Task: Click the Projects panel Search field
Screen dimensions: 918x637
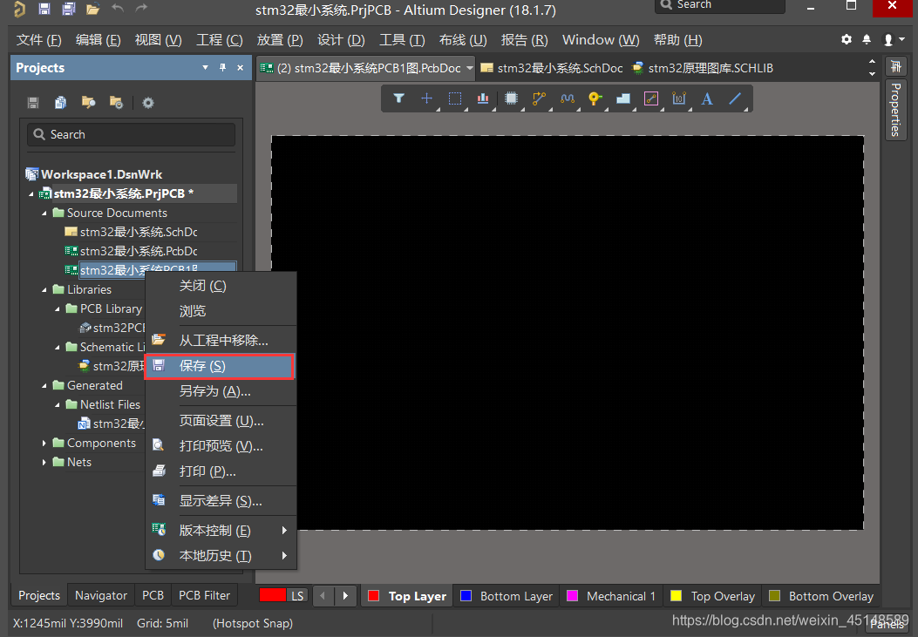Action: click(131, 134)
